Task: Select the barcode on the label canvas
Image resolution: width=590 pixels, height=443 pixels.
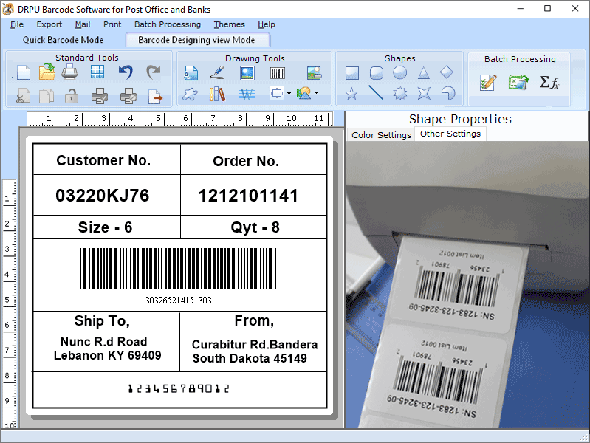Action: [178, 269]
